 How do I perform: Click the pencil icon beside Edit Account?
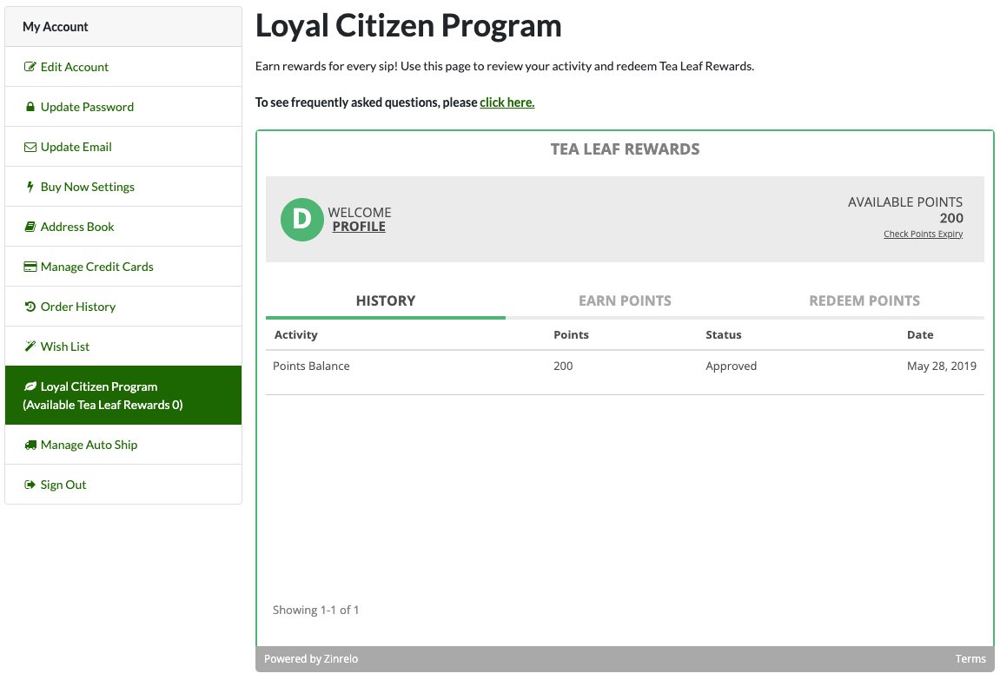[30, 67]
